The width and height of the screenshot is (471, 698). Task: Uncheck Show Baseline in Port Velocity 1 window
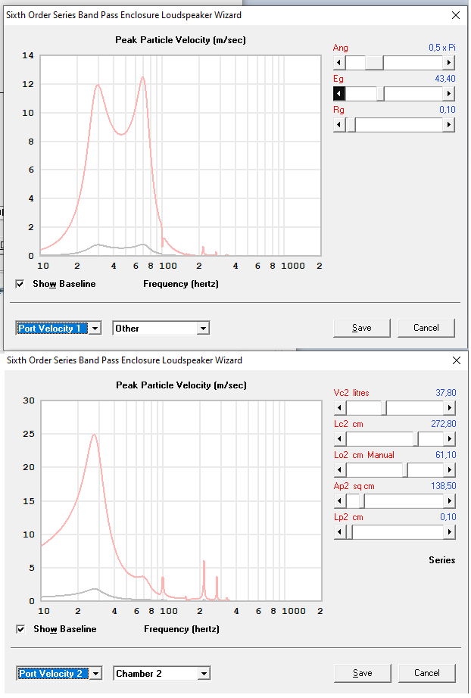20,284
